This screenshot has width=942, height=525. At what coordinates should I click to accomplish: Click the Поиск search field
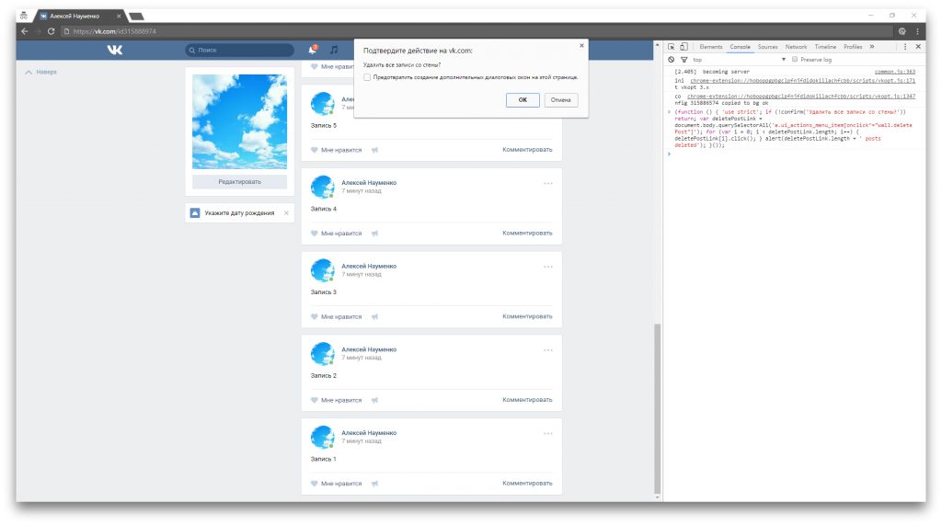[240, 50]
